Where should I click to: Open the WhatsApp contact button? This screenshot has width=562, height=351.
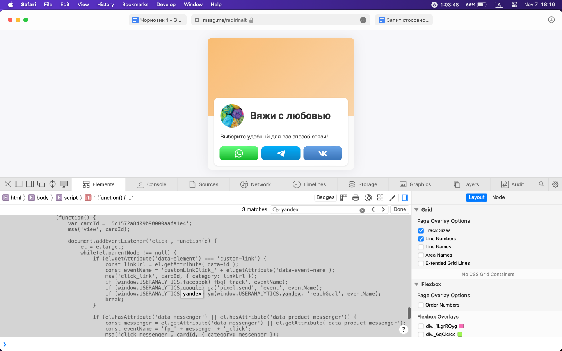pos(239,153)
